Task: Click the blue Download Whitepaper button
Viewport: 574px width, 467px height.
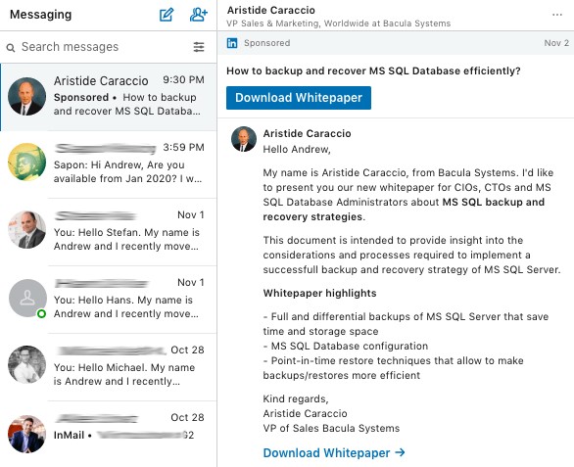Action: tap(299, 98)
